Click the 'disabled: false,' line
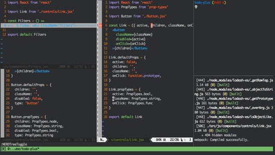 point(28,99)
